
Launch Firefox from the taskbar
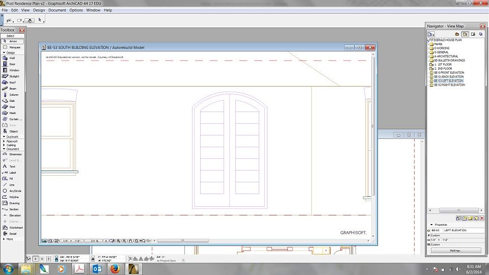coord(115,268)
